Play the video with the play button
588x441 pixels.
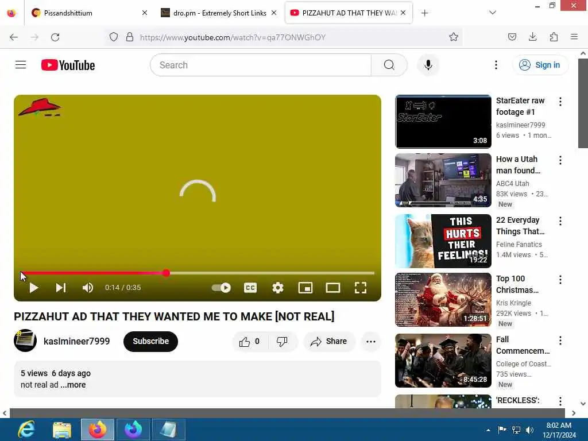(34, 288)
